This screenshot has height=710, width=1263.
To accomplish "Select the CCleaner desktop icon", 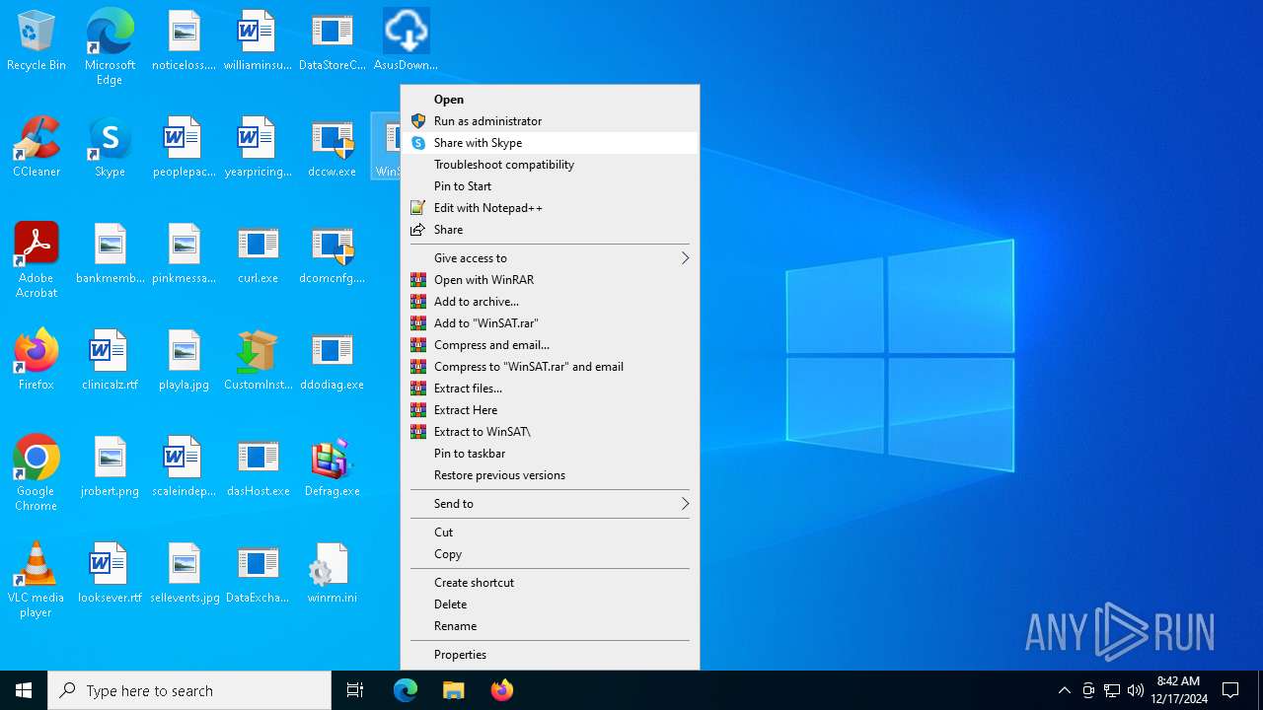I will pos(37,147).
